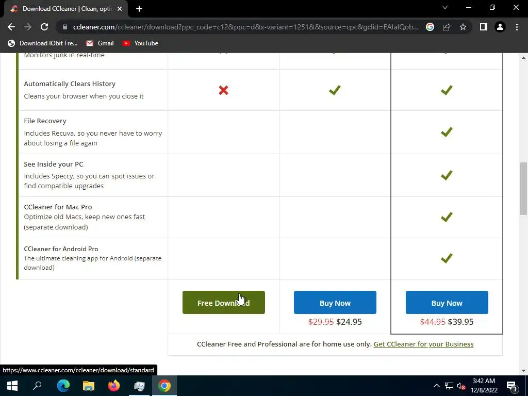The image size is (528, 396).
Task: Open Download IObit Free bookmark
Action: point(43,43)
